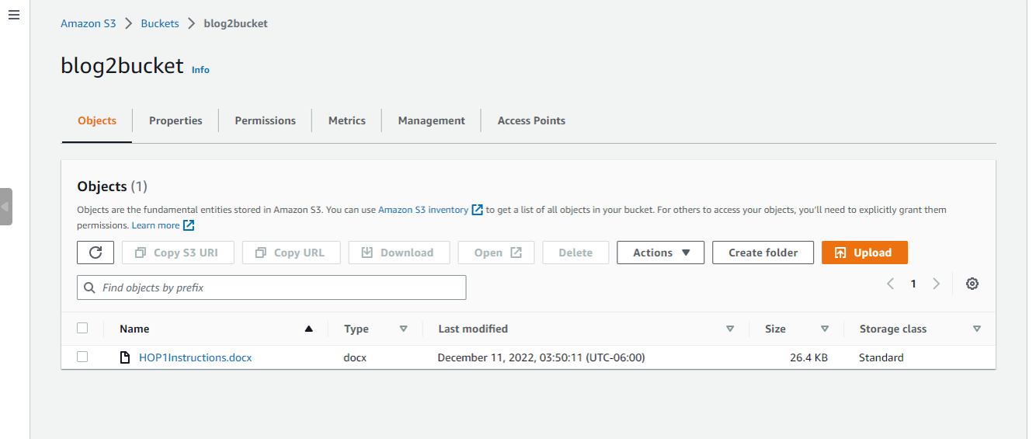
Task: Select all objects with header checkbox
Action: [82, 328]
